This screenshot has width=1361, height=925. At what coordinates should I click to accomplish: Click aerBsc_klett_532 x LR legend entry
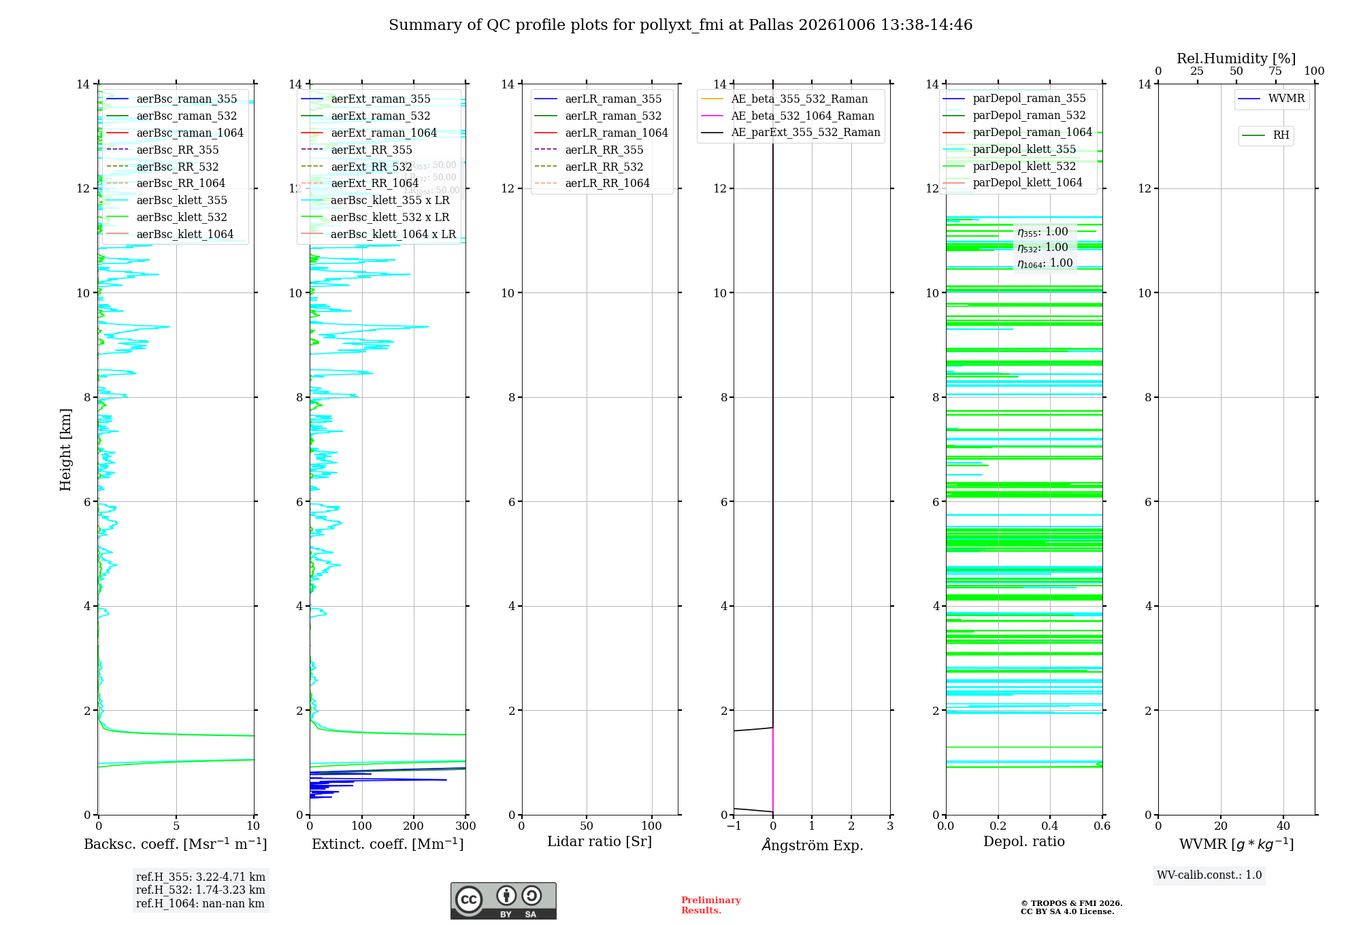[375, 218]
